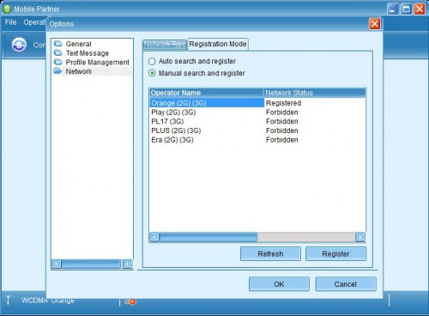
Task: Click the signal antenna icon in status bar
Action: pos(9,300)
